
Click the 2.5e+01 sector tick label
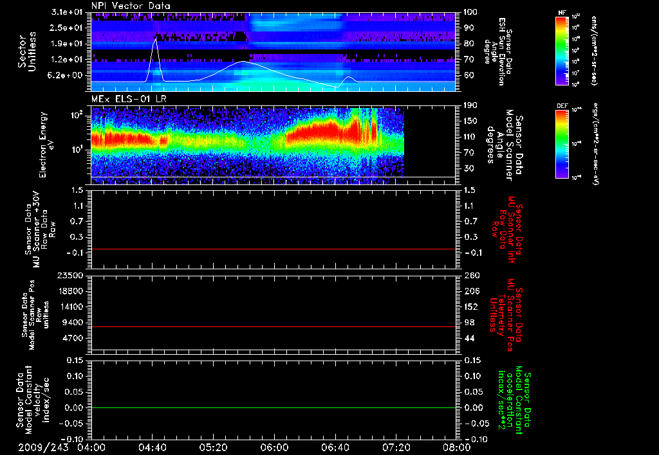68,28
